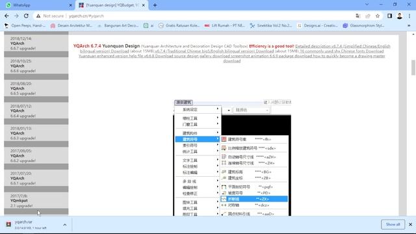The height and width of the screenshot is (234, 416).
Task: Open the tab search chevron
Action: (367, 5)
